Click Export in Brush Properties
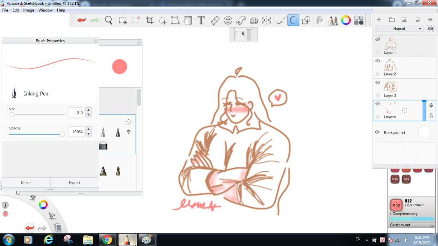The width and height of the screenshot is (438, 246). click(74, 183)
